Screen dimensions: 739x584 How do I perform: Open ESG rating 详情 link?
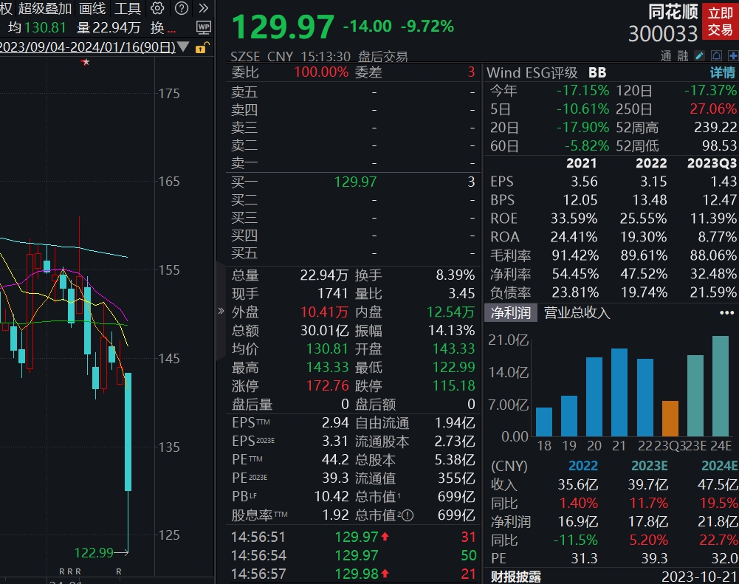pos(723,72)
